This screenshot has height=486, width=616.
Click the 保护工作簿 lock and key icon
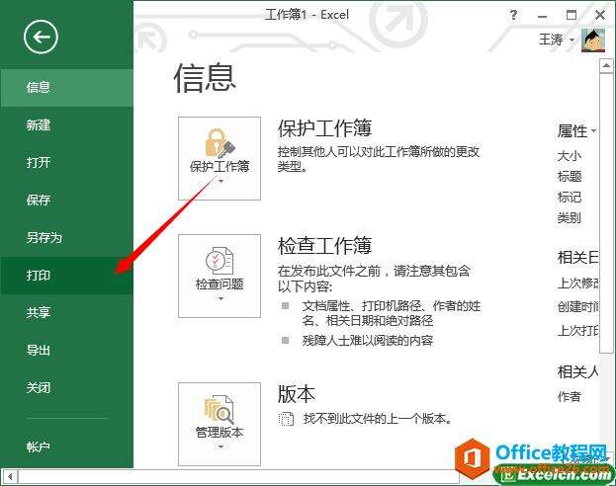(x=220, y=142)
